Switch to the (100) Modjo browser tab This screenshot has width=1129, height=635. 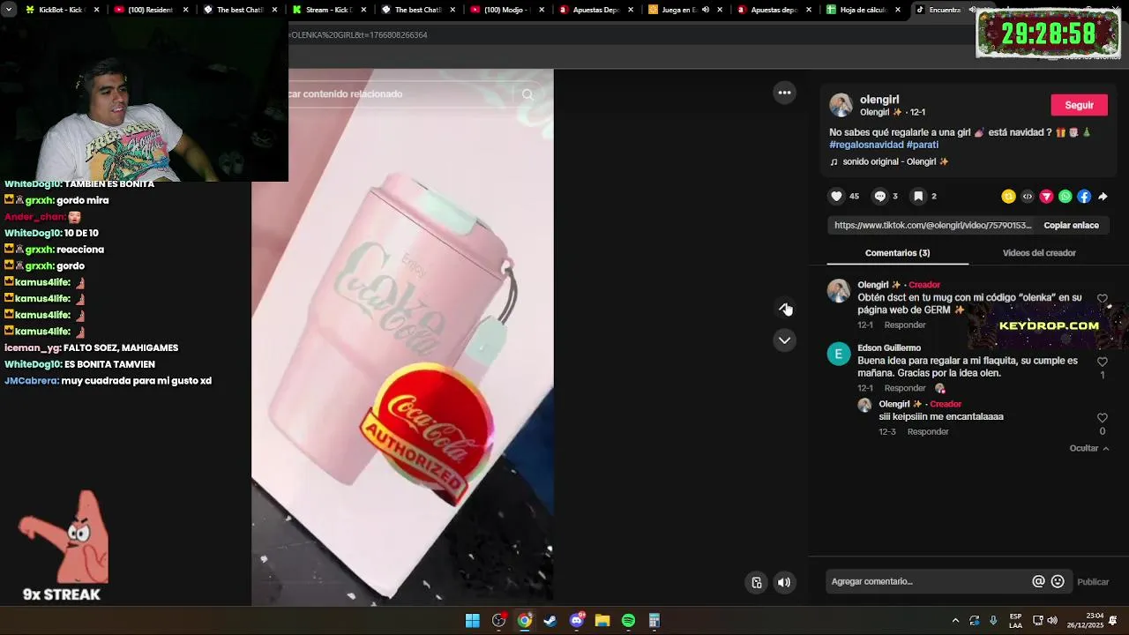506,10
